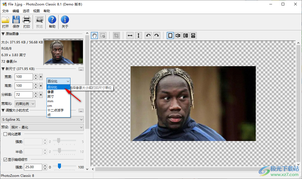302x179 pixels.
Task: Open 宽度 preset list arrow button
Action: point(41,77)
